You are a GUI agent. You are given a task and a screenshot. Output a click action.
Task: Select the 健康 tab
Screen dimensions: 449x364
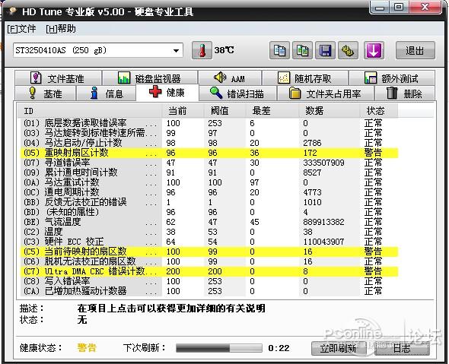coord(167,92)
